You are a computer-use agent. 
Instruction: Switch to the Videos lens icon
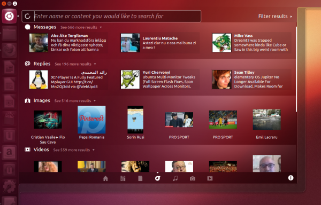(x=210, y=178)
